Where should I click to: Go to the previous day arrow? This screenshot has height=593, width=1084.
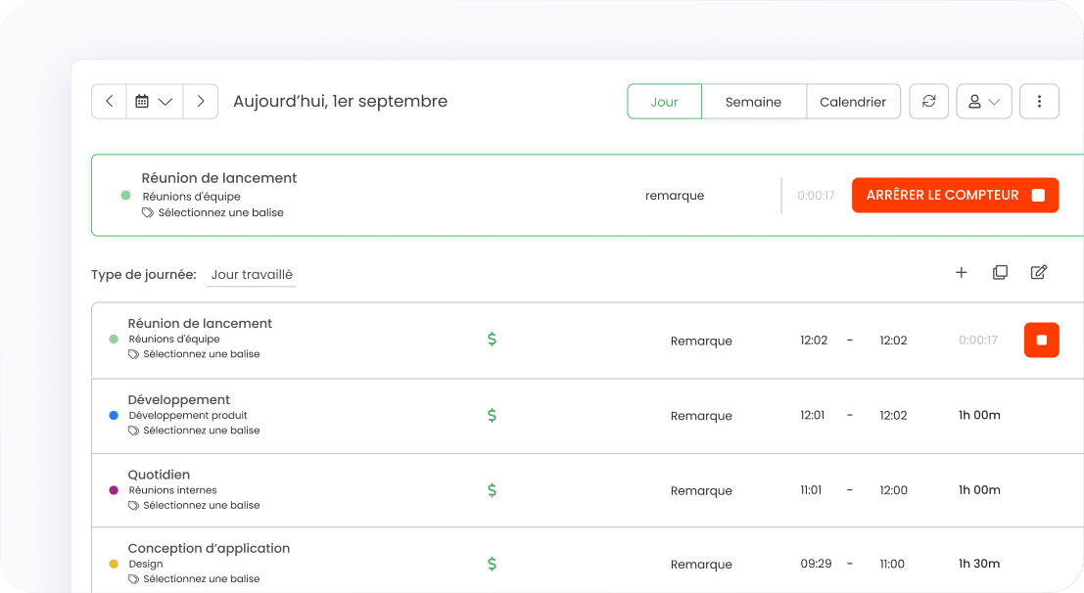coord(110,102)
